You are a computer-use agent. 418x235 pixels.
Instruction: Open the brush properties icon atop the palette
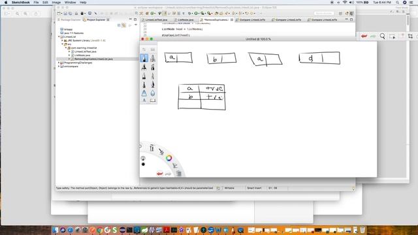pos(144,50)
